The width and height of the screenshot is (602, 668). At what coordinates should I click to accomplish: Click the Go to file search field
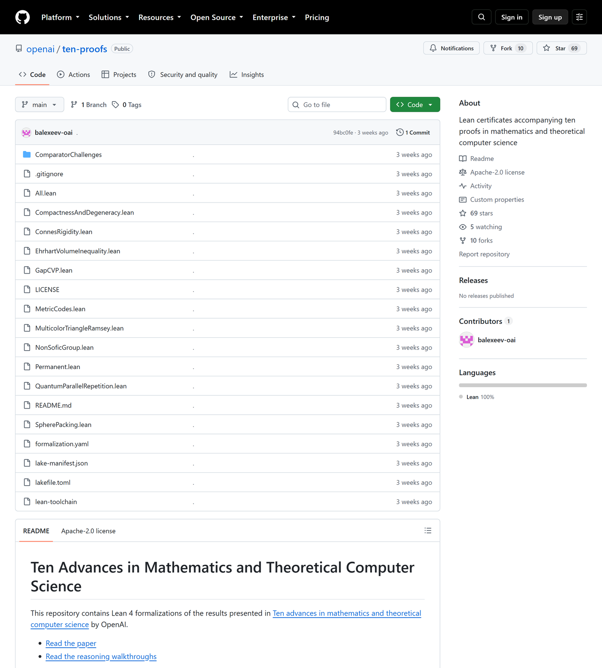point(337,105)
